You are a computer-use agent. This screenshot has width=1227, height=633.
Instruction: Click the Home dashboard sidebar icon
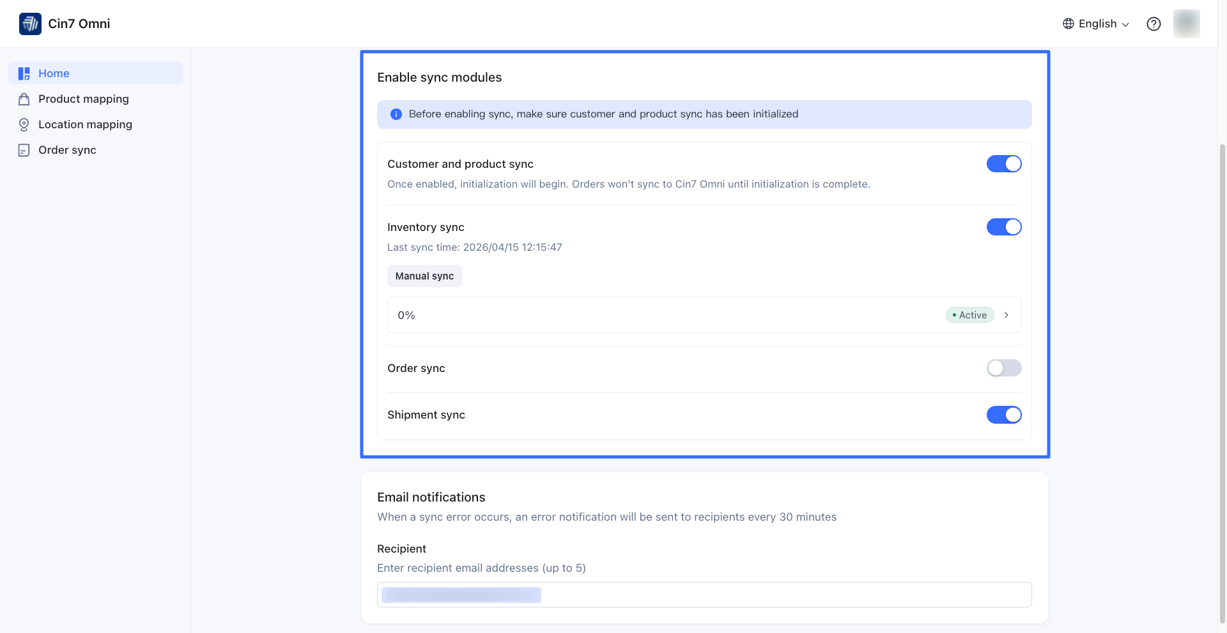coord(24,73)
